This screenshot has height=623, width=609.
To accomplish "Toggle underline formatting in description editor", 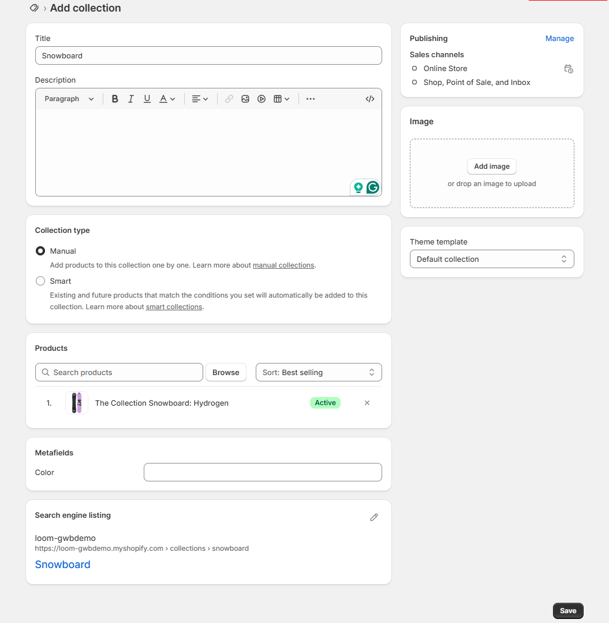I will tap(147, 99).
